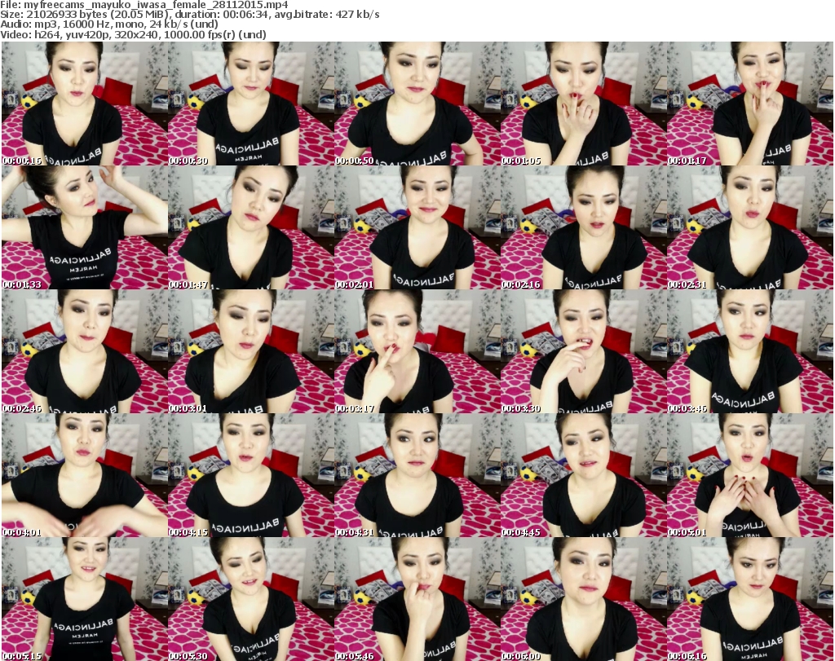Select the 00:03:17 video frame

tap(417, 352)
